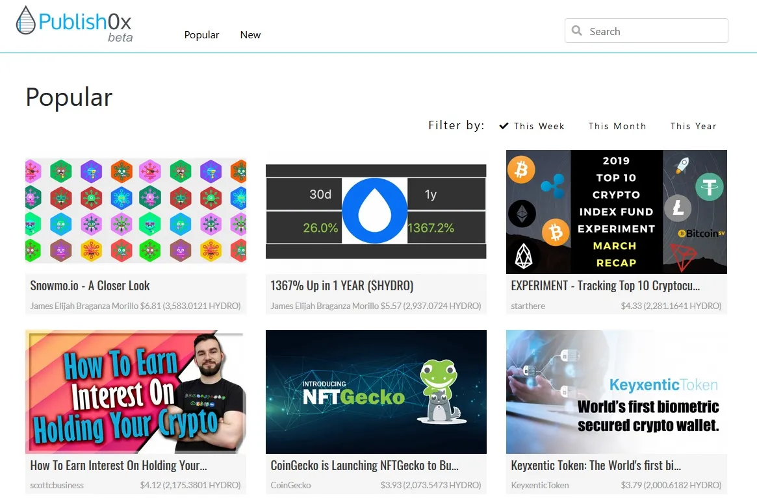
Task: Click earnings '$6.81 (3,583.0121 HYDRO)'
Action: pos(190,306)
